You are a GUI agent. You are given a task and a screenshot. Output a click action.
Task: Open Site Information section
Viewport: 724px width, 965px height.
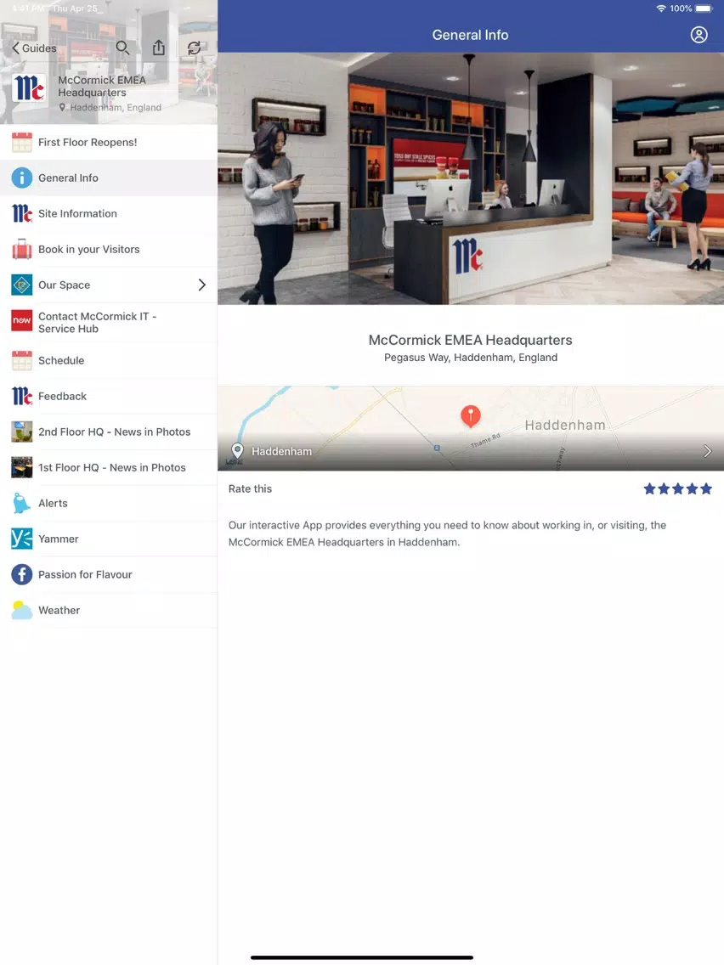(x=109, y=213)
